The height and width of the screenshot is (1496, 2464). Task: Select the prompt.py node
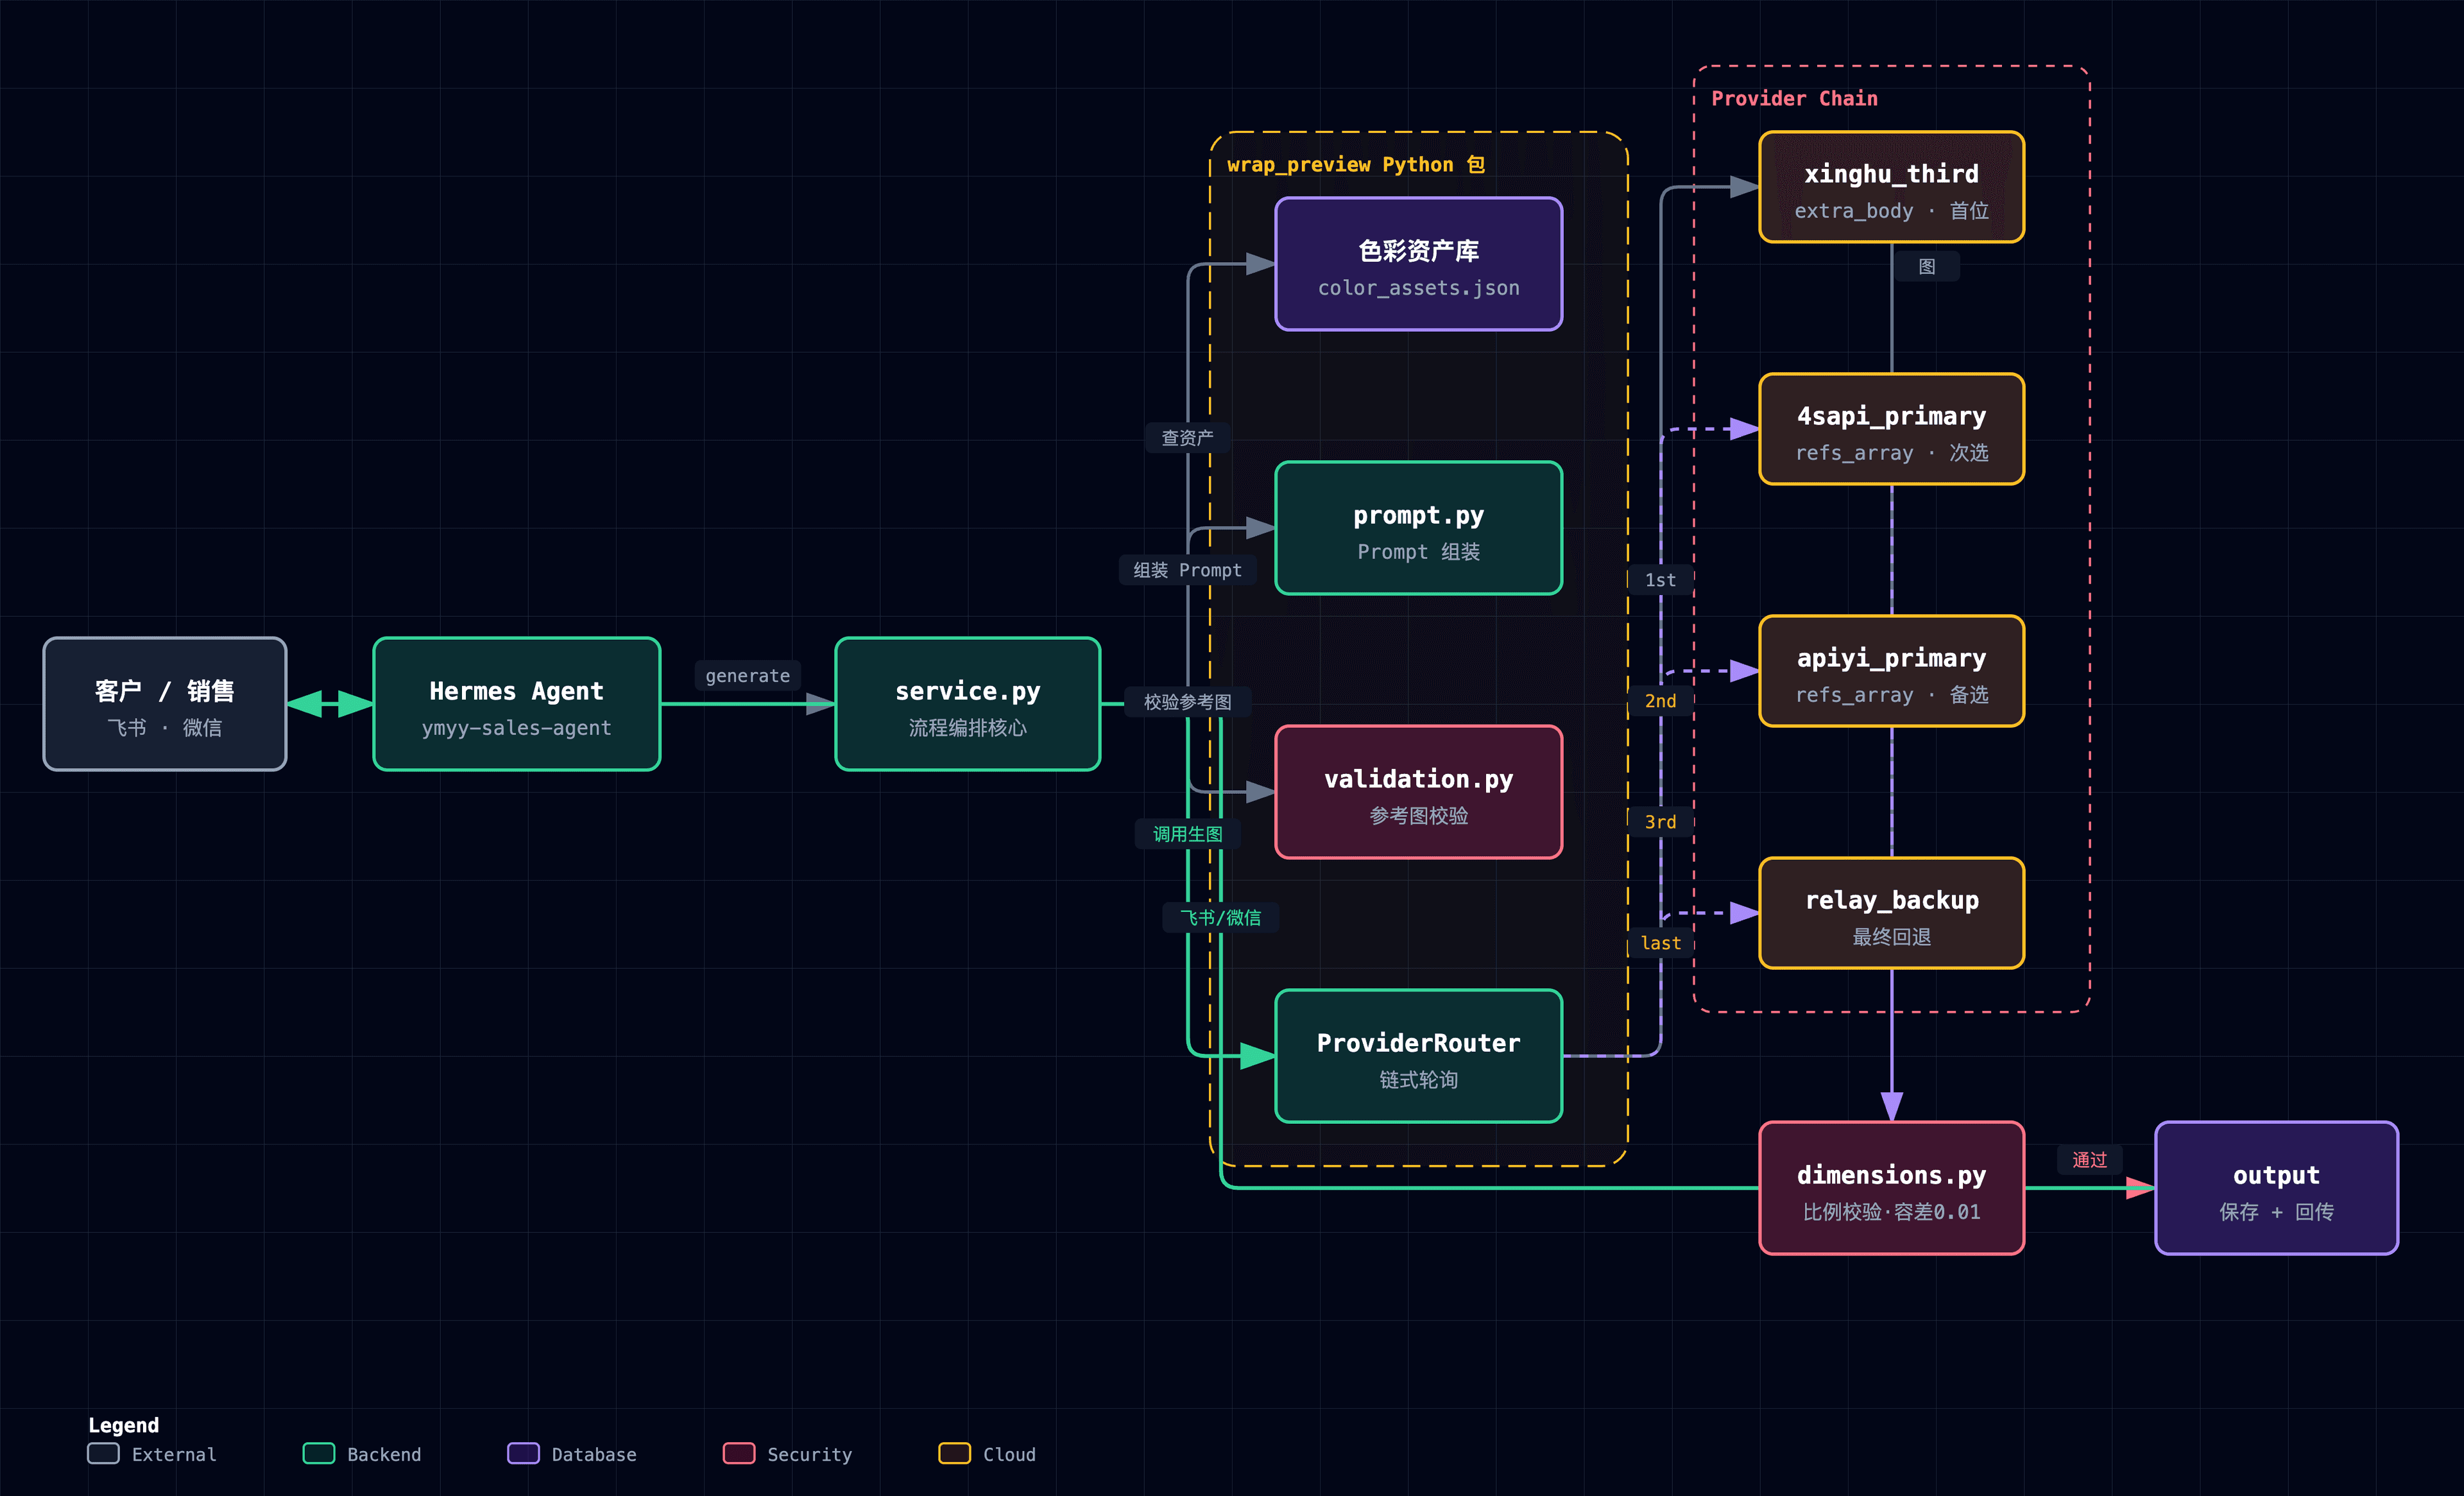[x=1419, y=528]
